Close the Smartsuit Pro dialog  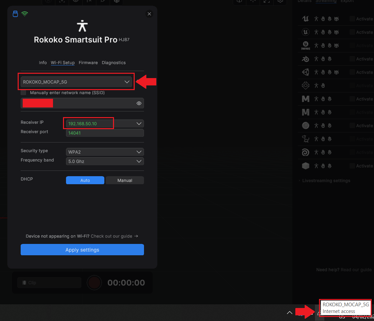[149, 14]
